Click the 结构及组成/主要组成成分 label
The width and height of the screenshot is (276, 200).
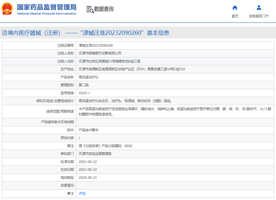[x=55, y=101]
